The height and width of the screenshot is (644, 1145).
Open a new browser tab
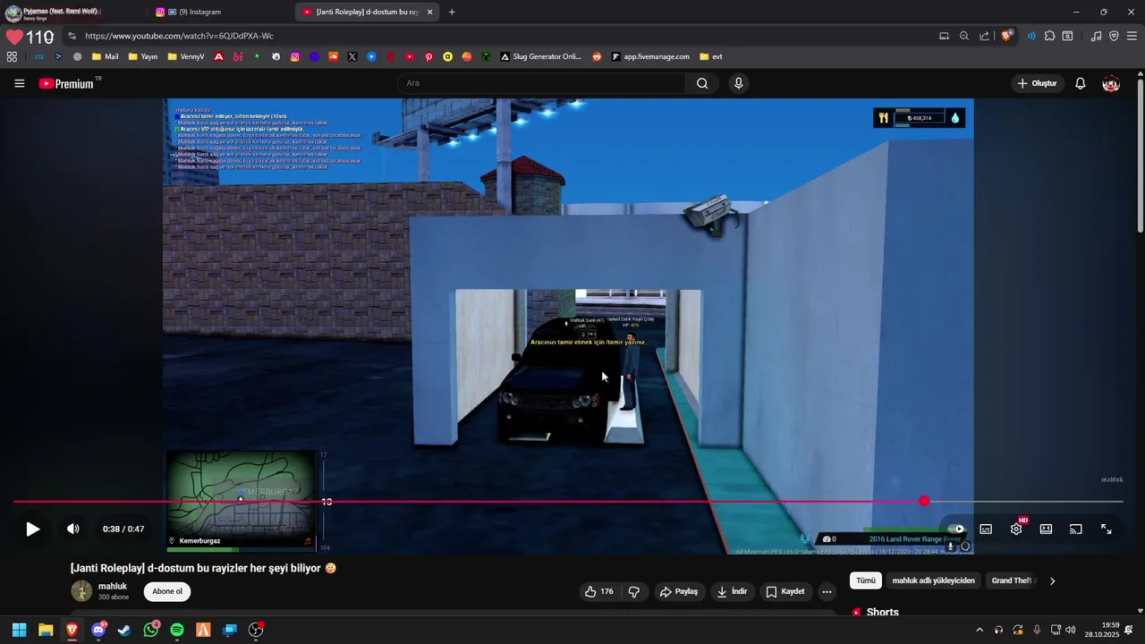pyautogui.click(x=452, y=12)
